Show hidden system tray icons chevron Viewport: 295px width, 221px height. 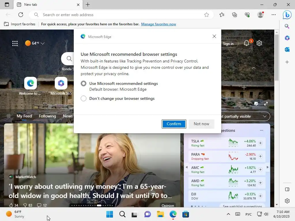(228, 214)
